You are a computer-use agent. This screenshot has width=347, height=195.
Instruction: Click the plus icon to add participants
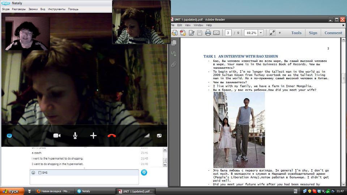[93, 136]
